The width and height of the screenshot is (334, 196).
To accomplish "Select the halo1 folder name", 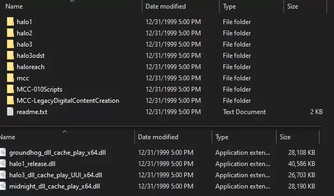I will (24, 22).
